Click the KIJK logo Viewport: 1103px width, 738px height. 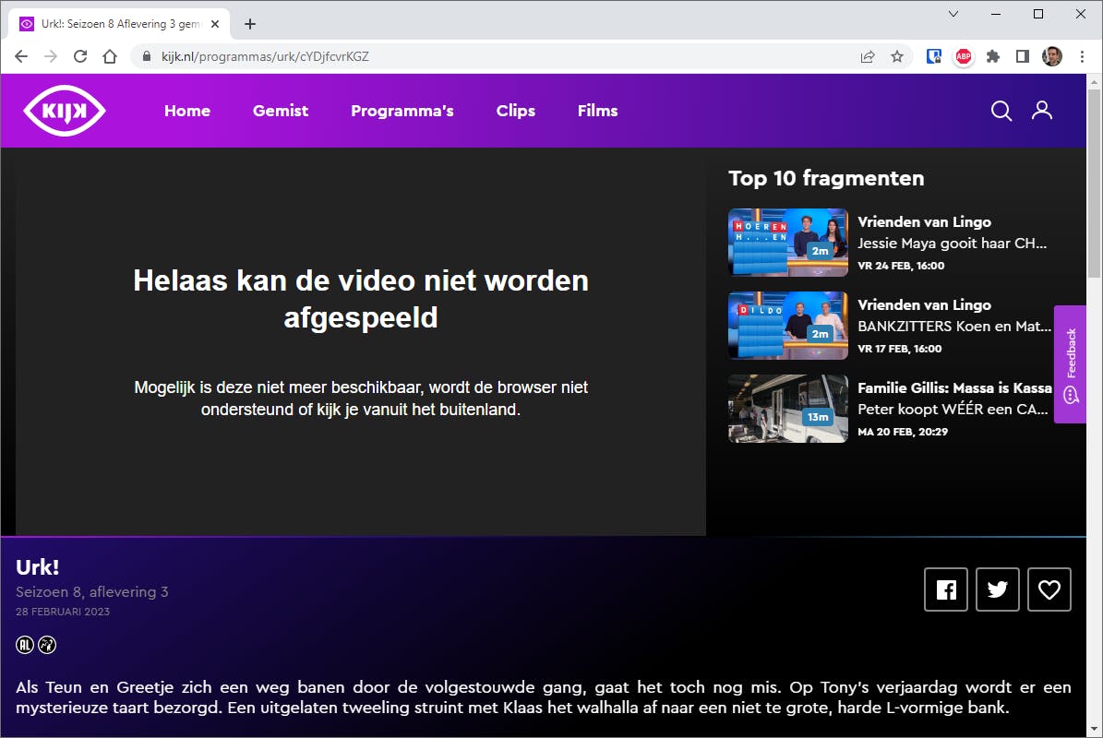click(x=65, y=111)
